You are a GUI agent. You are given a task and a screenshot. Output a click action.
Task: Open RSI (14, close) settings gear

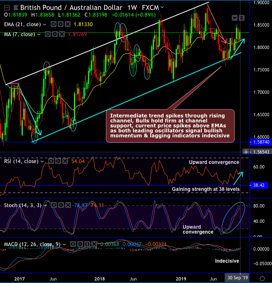[x=58, y=161]
